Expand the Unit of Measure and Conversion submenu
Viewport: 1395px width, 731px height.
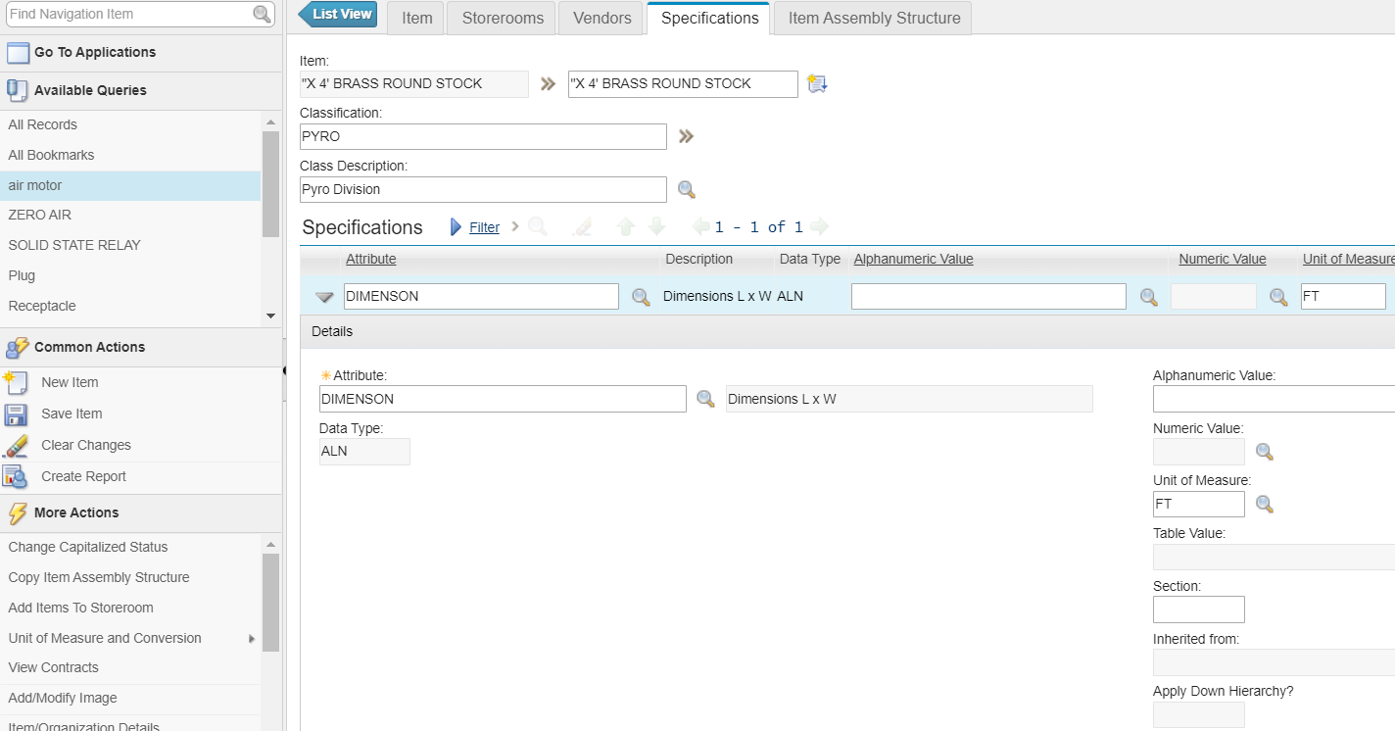(x=252, y=639)
